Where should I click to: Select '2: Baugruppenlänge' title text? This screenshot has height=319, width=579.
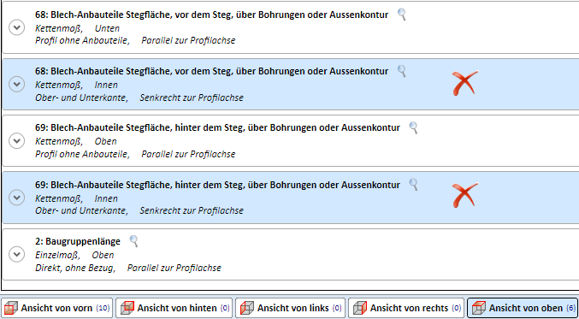coord(78,241)
